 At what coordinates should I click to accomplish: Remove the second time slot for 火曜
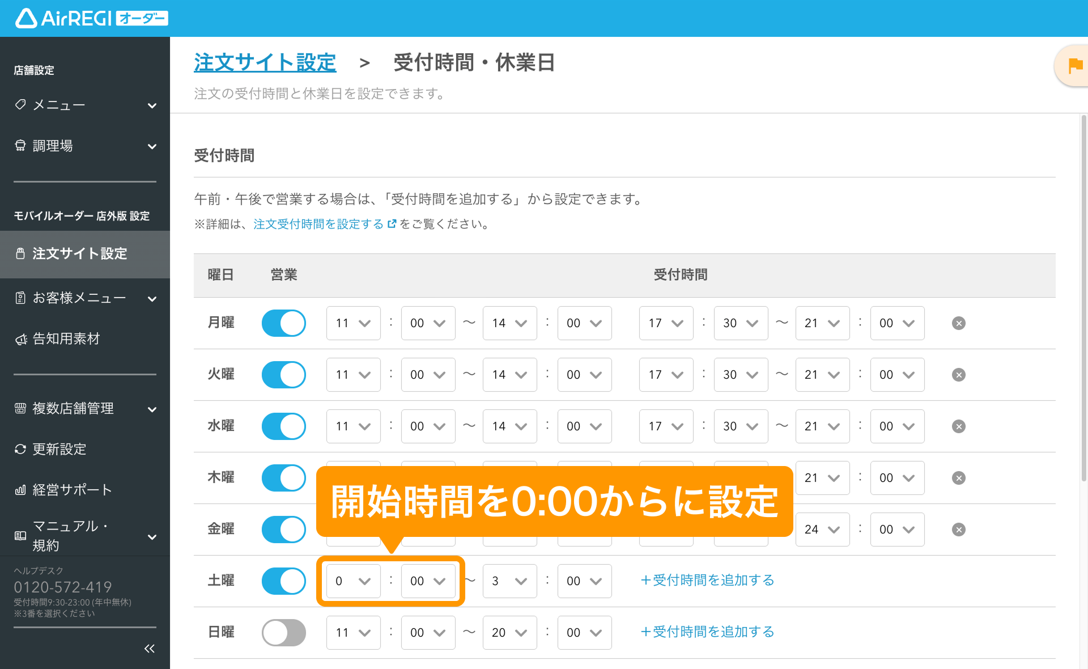(959, 375)
